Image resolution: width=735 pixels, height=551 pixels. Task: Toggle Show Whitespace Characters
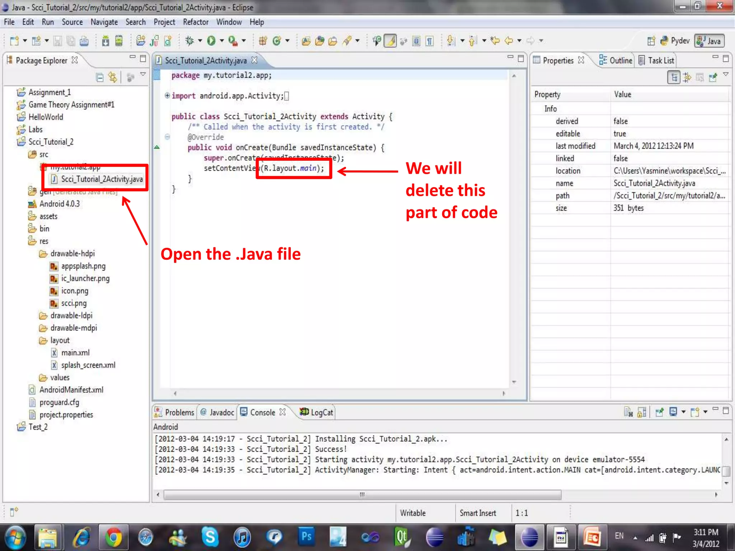(x=430, y=41)
